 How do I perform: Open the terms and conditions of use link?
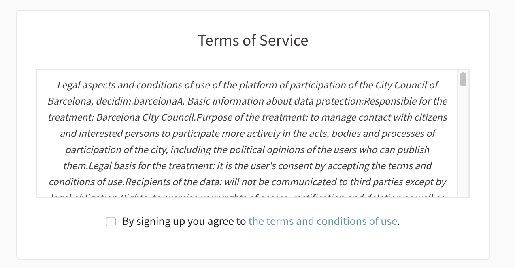pos(322,222)
